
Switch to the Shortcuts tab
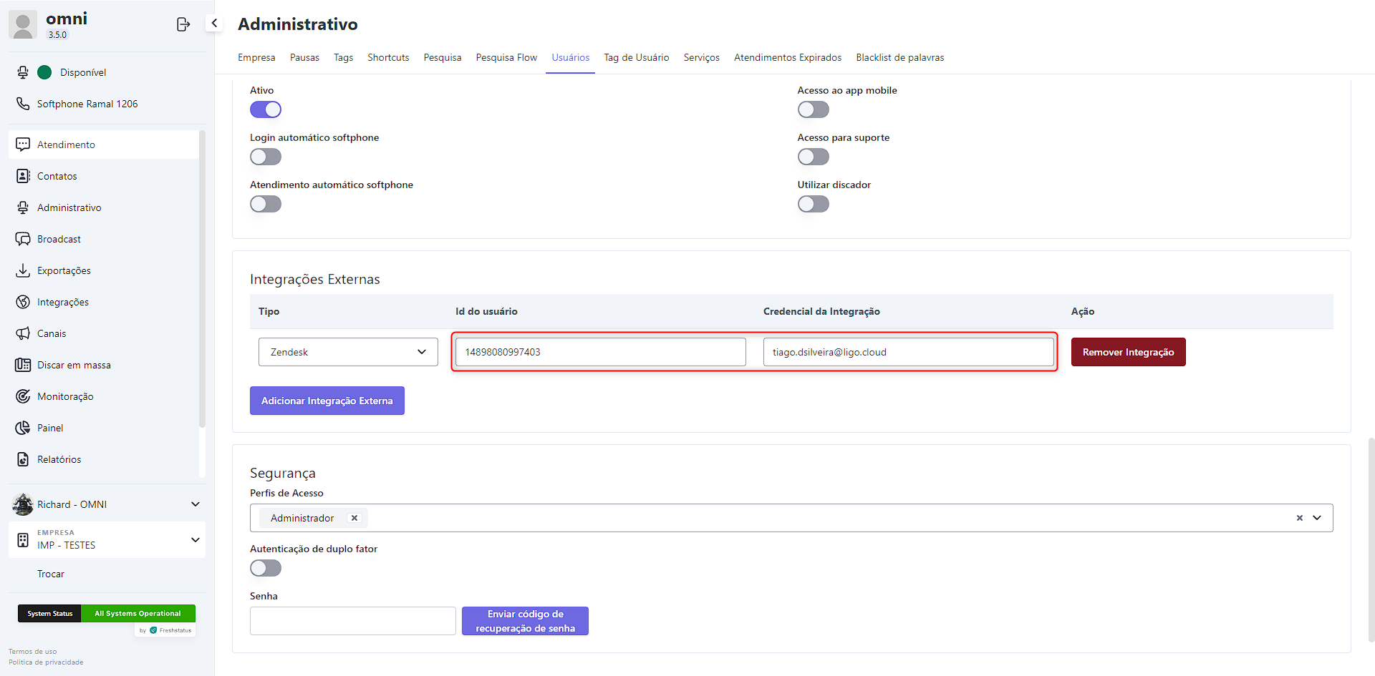click(x=388, y=57)
